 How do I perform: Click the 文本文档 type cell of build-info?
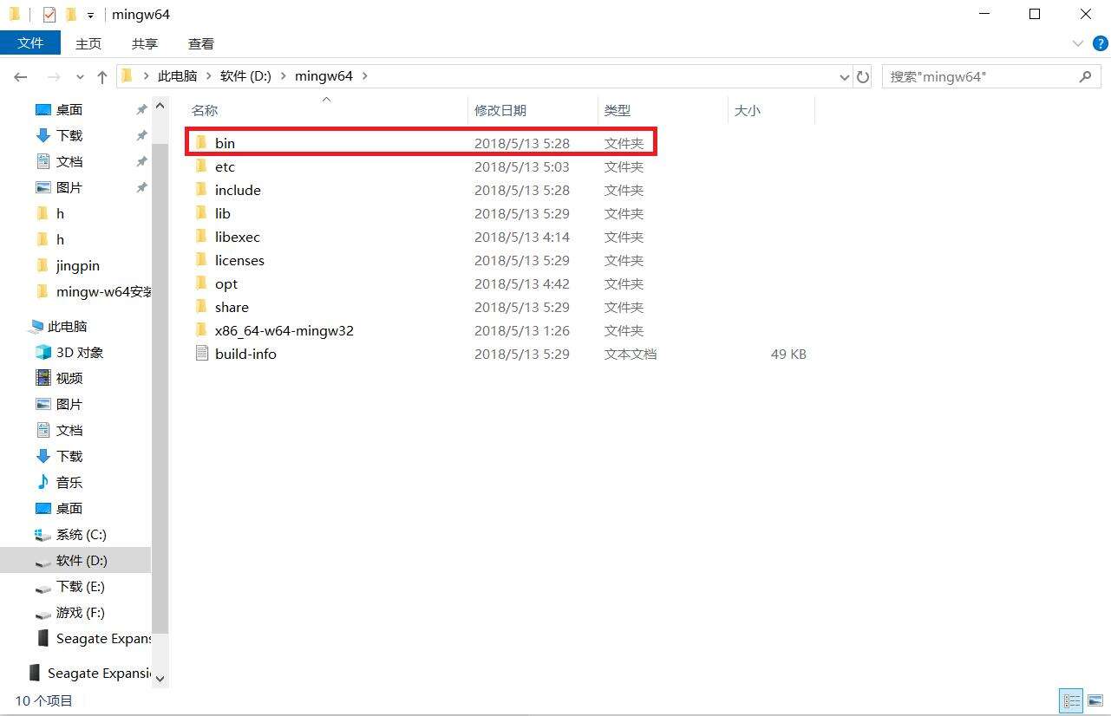coord(631,354)
